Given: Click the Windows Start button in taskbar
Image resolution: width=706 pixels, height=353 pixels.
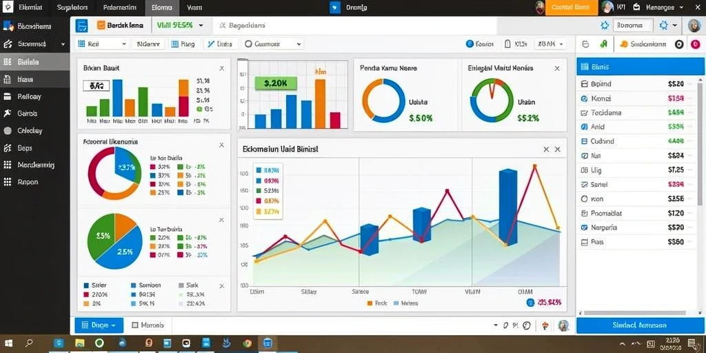Looking at the screenshot, I should pyautogui.click(x=8, y=343).
